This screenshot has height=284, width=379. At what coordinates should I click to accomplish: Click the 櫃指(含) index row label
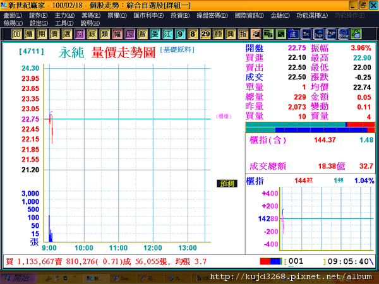click(268, 140)
